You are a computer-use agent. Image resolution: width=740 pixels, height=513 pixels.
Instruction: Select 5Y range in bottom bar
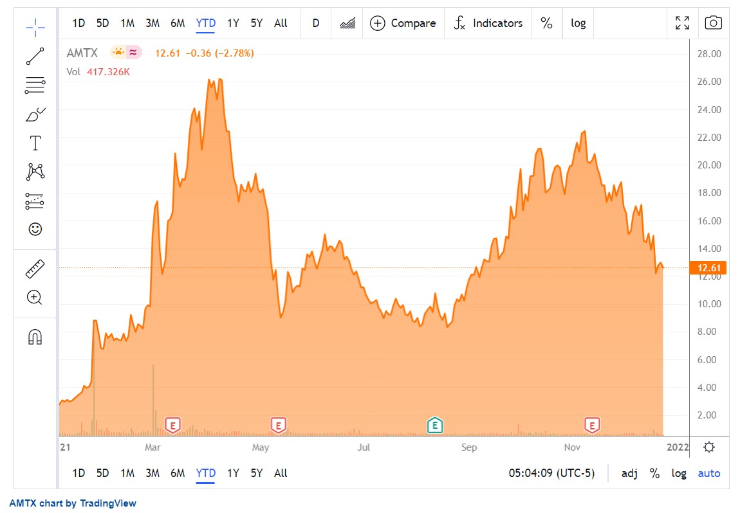tap(256, 473)
